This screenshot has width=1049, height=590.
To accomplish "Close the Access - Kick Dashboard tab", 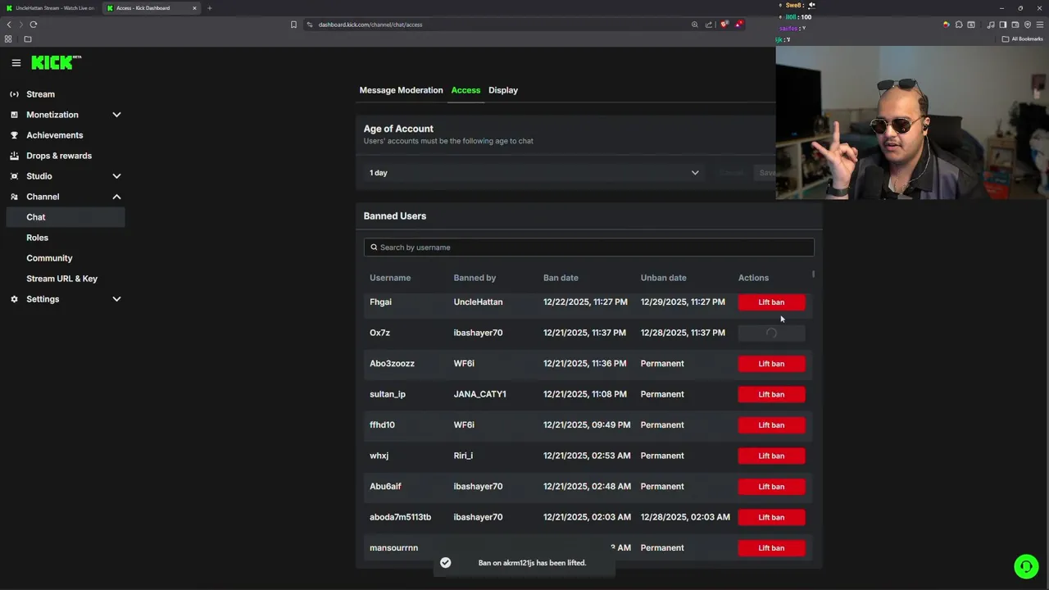I will 194,8.
